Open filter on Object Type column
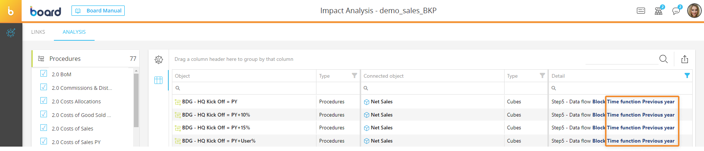704x151 pixels. click(x=355, y=75)
